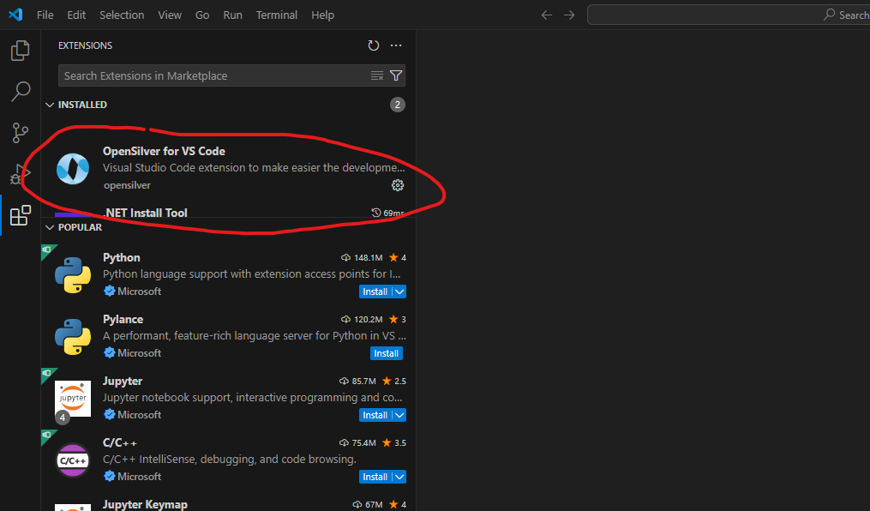The image size is (870, 511).
Task: Install the Python extension
Action: (x=375, y=292)
